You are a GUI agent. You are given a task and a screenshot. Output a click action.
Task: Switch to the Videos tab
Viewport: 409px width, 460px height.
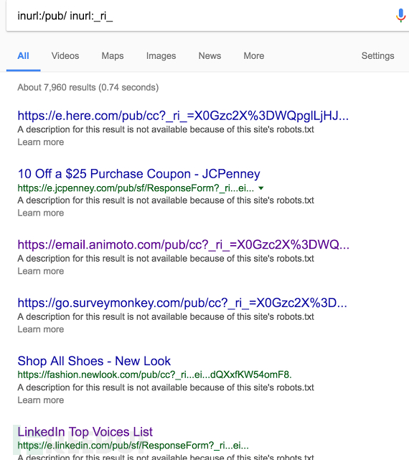tap(65, 56)
